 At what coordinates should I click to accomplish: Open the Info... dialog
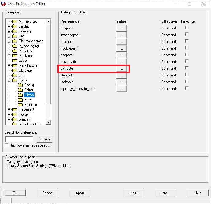point(166,193)
